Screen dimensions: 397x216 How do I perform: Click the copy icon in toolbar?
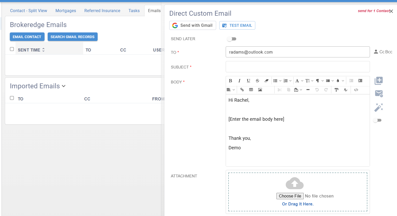289,90
